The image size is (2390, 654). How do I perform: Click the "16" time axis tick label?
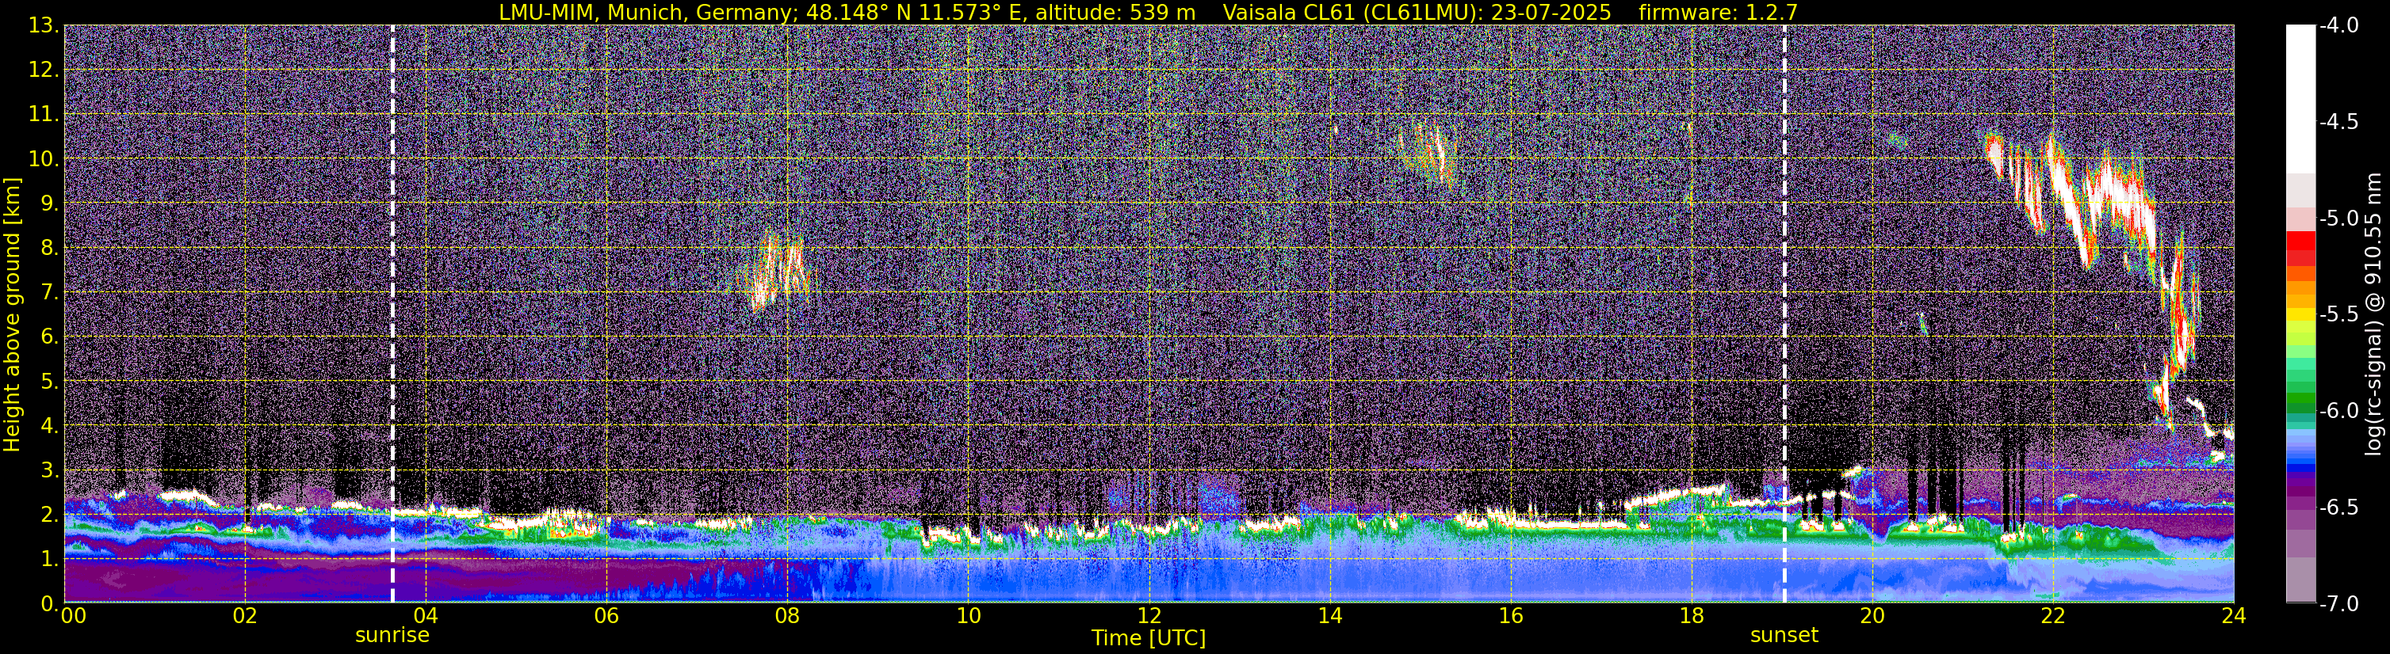coord(1510,616)
